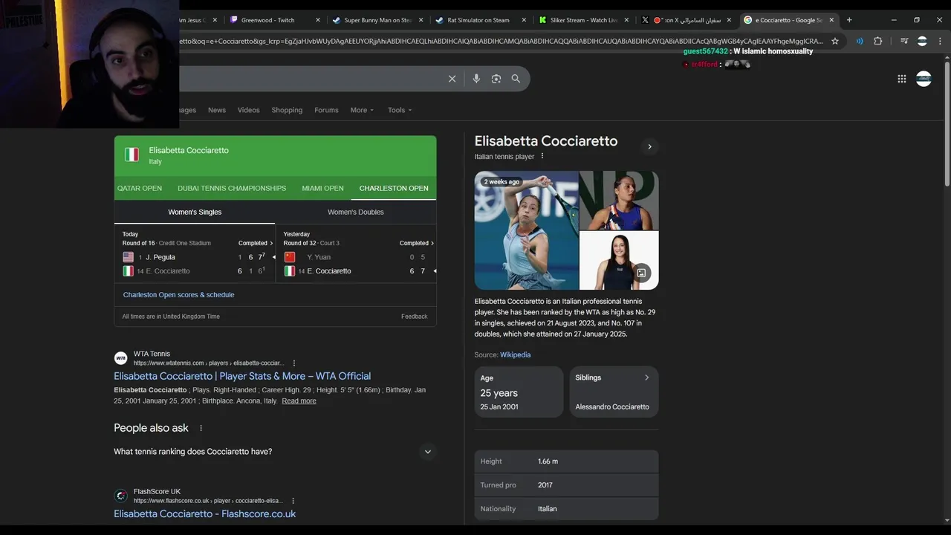Click the Italy flag in the green header
Screen dimensions: 951x535
[132, 155]
